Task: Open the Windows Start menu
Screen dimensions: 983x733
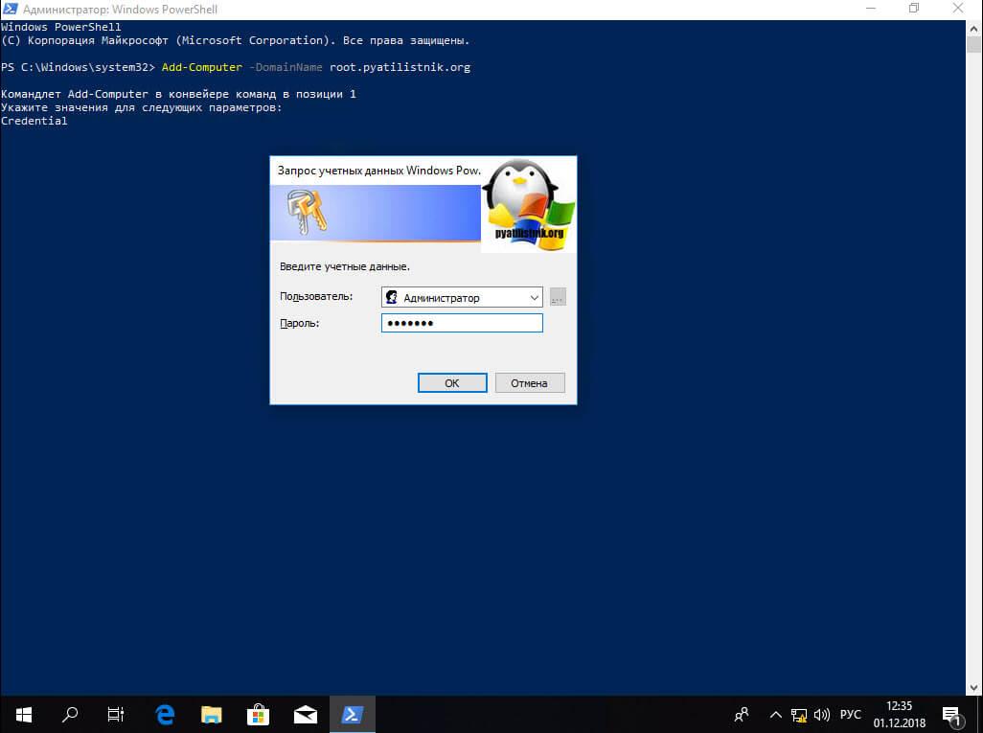Action: pos(24,714)
